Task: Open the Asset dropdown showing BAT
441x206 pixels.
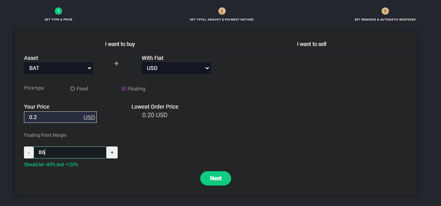Action: point(59,68)
